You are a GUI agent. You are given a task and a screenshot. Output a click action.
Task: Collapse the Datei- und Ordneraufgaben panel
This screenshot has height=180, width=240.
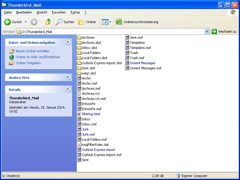[68, 42]
